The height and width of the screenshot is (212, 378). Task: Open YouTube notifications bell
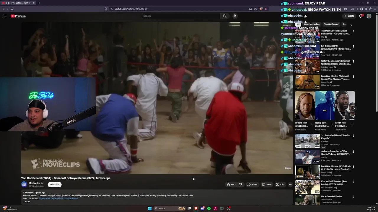click(361, 16)
